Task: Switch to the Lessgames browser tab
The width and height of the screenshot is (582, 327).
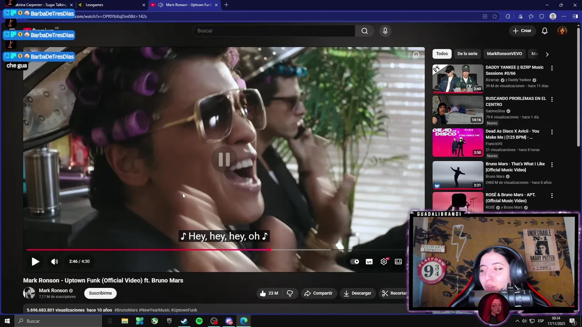Action: [111, 5]
